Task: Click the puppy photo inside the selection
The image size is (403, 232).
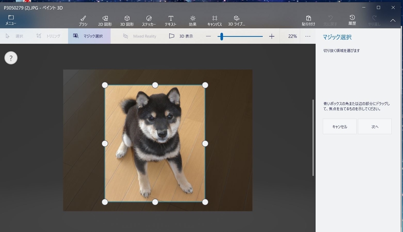Action: (x=155, y=143)
